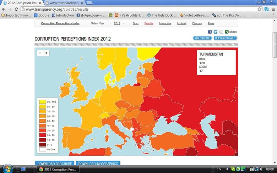
Task: Open egl: The Big On bookmark
Action: coord(227,15)
